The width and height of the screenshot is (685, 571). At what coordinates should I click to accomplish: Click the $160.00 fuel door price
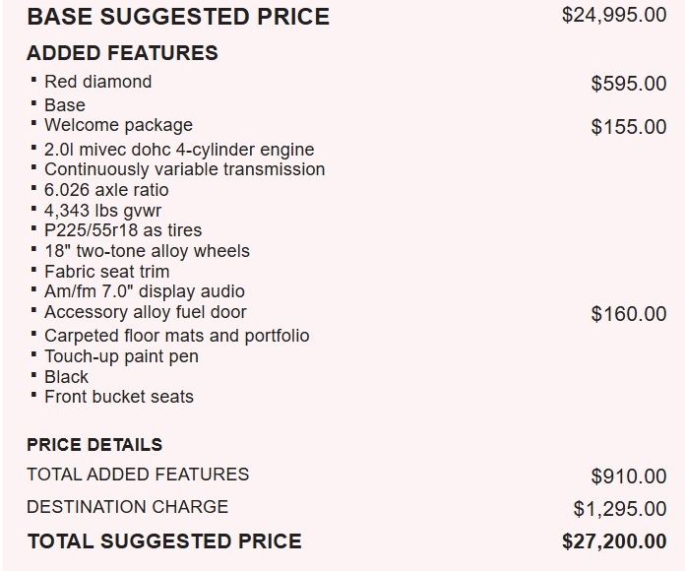[628, 314]
